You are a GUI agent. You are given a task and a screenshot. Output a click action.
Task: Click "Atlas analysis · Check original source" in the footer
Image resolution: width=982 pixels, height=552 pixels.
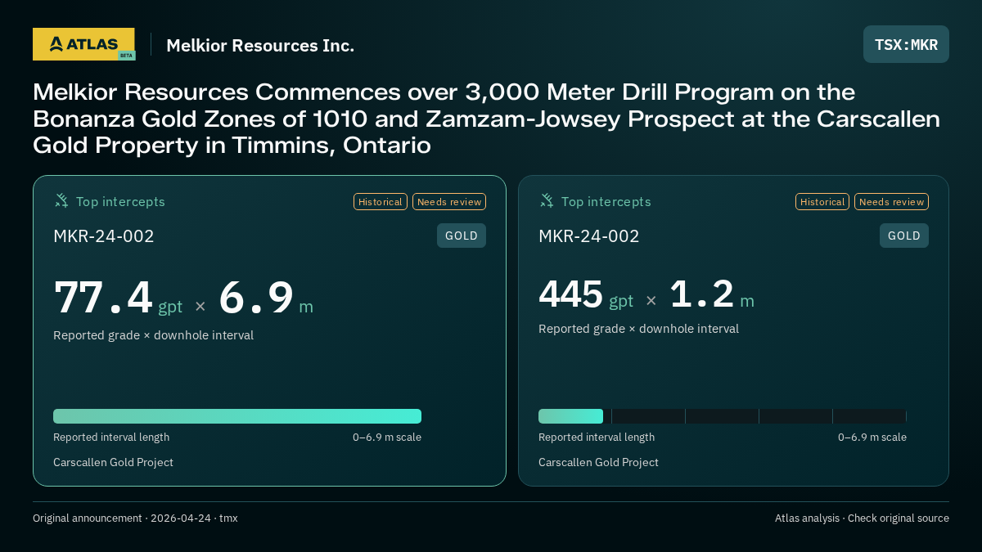point(862,518)
